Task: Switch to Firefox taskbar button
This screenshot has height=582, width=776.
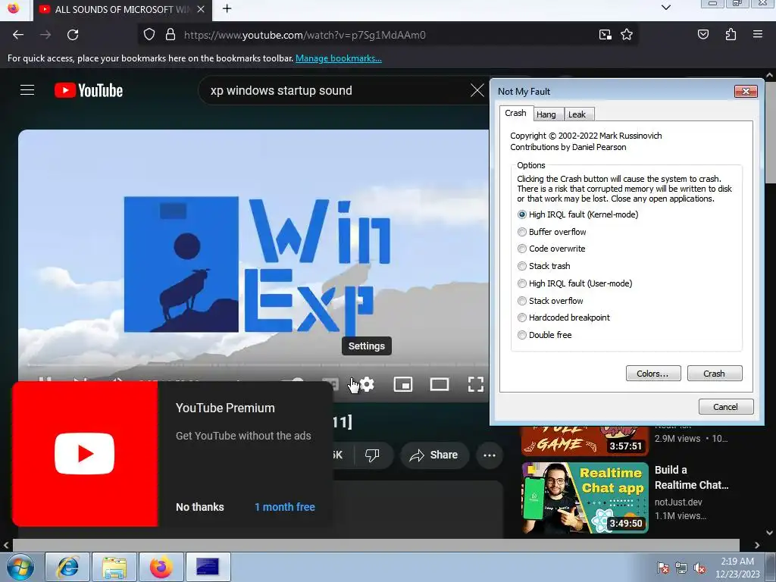Action: (x=161, y=567)
